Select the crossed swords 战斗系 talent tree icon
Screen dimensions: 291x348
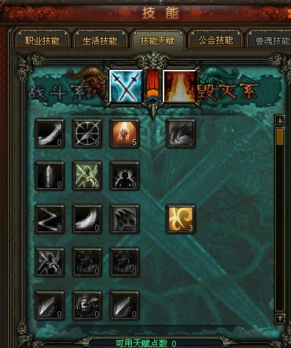point(126,86)
